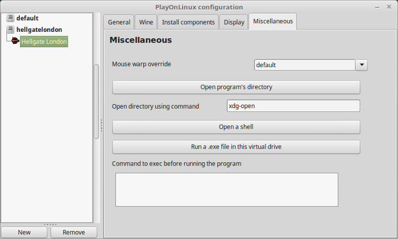Click the Open a shell button
This screenshot has height=239, width=398.
[x=237, y=127]
